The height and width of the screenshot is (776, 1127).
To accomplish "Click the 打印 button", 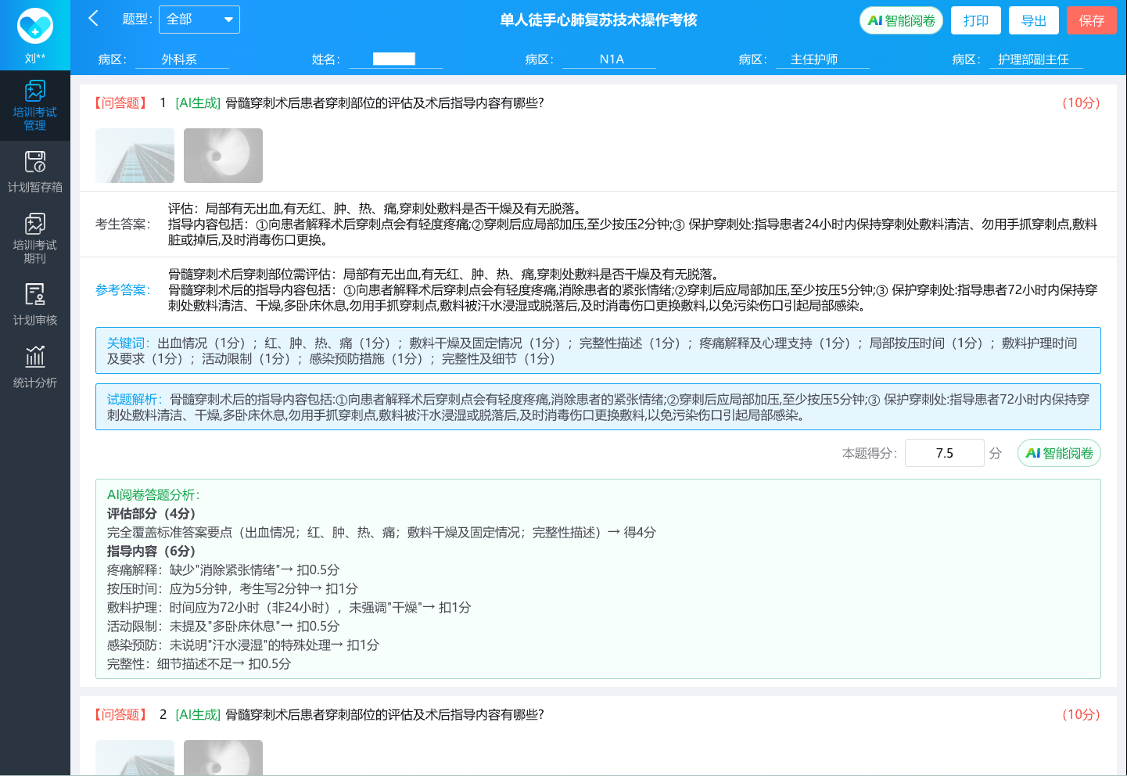I will [x=976, y=20].
